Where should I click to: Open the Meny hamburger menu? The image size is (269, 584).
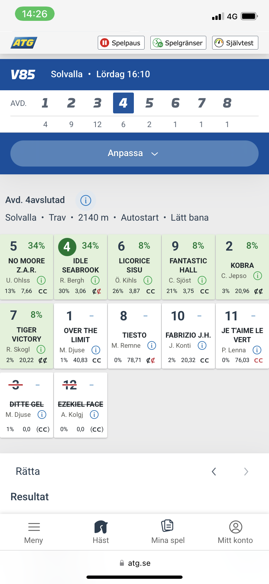click(34, 532)
